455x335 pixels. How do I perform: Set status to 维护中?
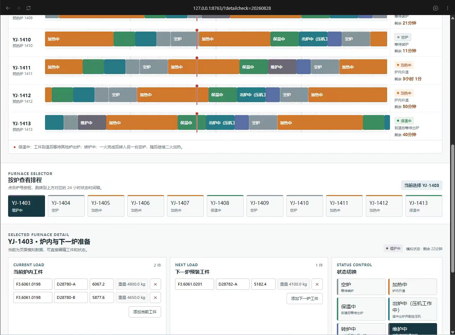coord(412,329)
